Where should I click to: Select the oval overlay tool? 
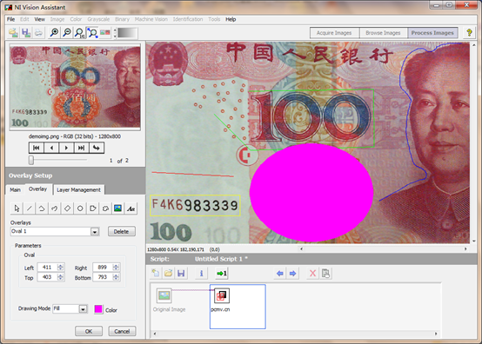80,208
